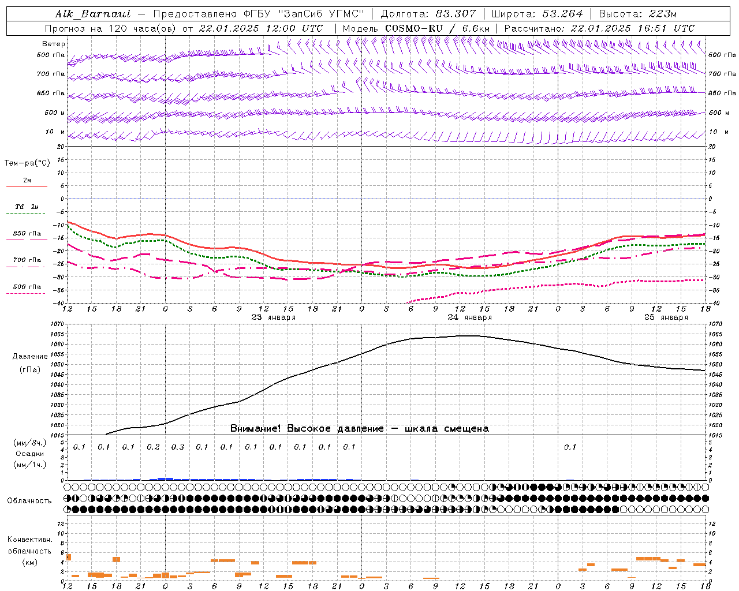The image size is (739, 591).
Task: Click the model name COSMO-RU / 6.6км
Action: [x=437, y=28]
